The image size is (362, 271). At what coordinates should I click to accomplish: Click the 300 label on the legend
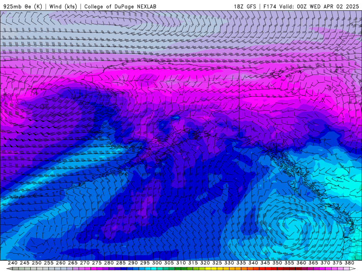click(157, 263)
